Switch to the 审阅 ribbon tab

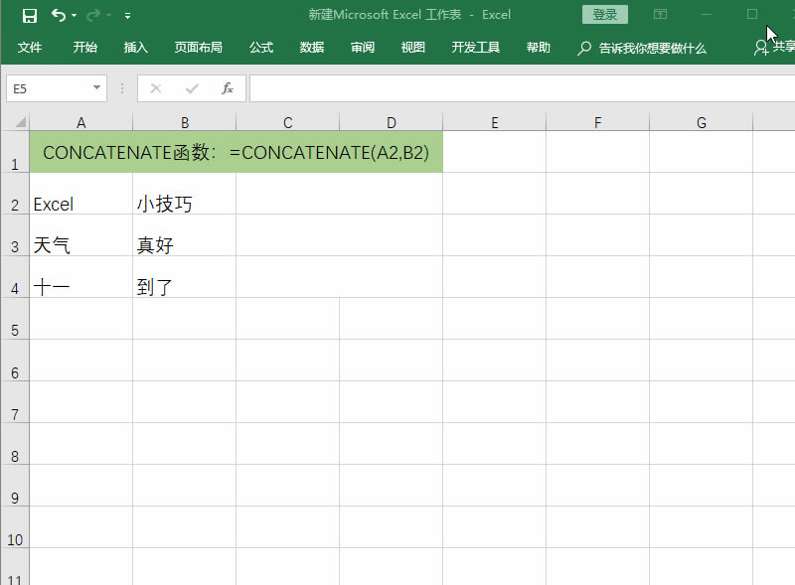click(363, 48)
